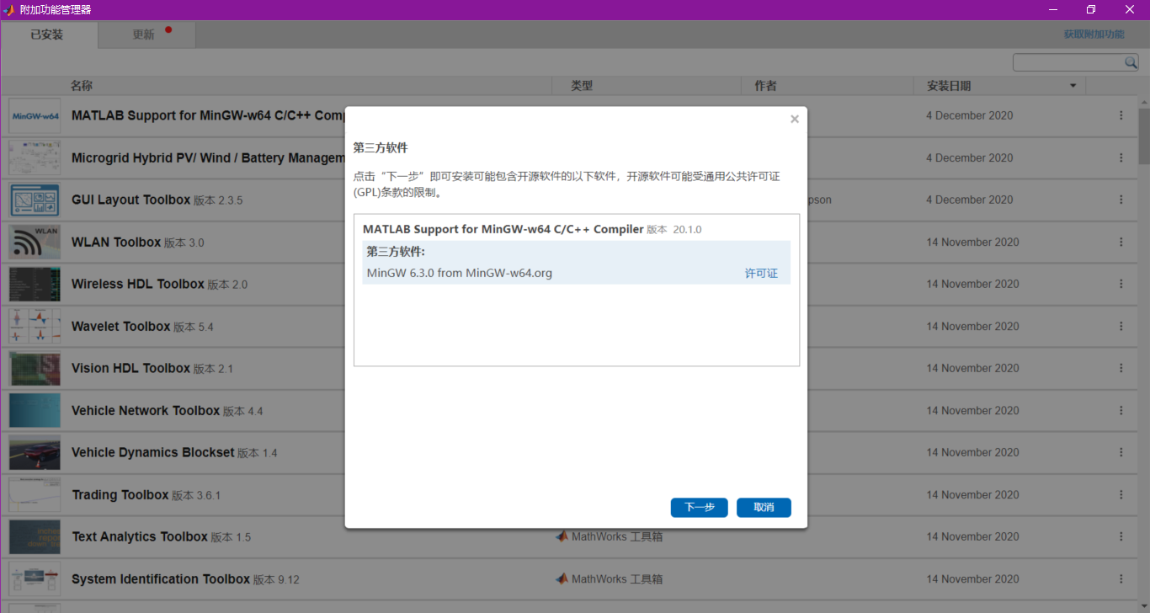Open options menu for GUI Layout Toolbox row
The height and width of the screenshot is (613, 1150).
[1121, 200]
